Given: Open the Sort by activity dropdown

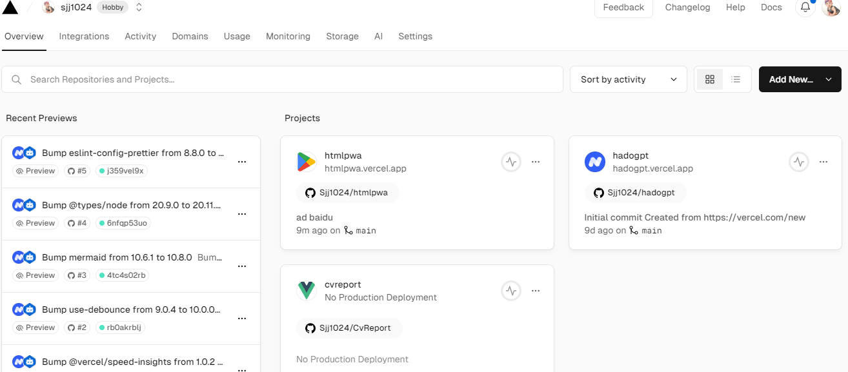Looking at the screenshot, I should (629, 79).
